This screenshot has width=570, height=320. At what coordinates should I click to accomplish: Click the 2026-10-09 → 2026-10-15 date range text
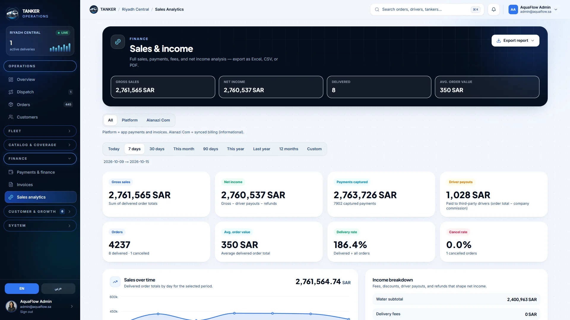point(126,162)
